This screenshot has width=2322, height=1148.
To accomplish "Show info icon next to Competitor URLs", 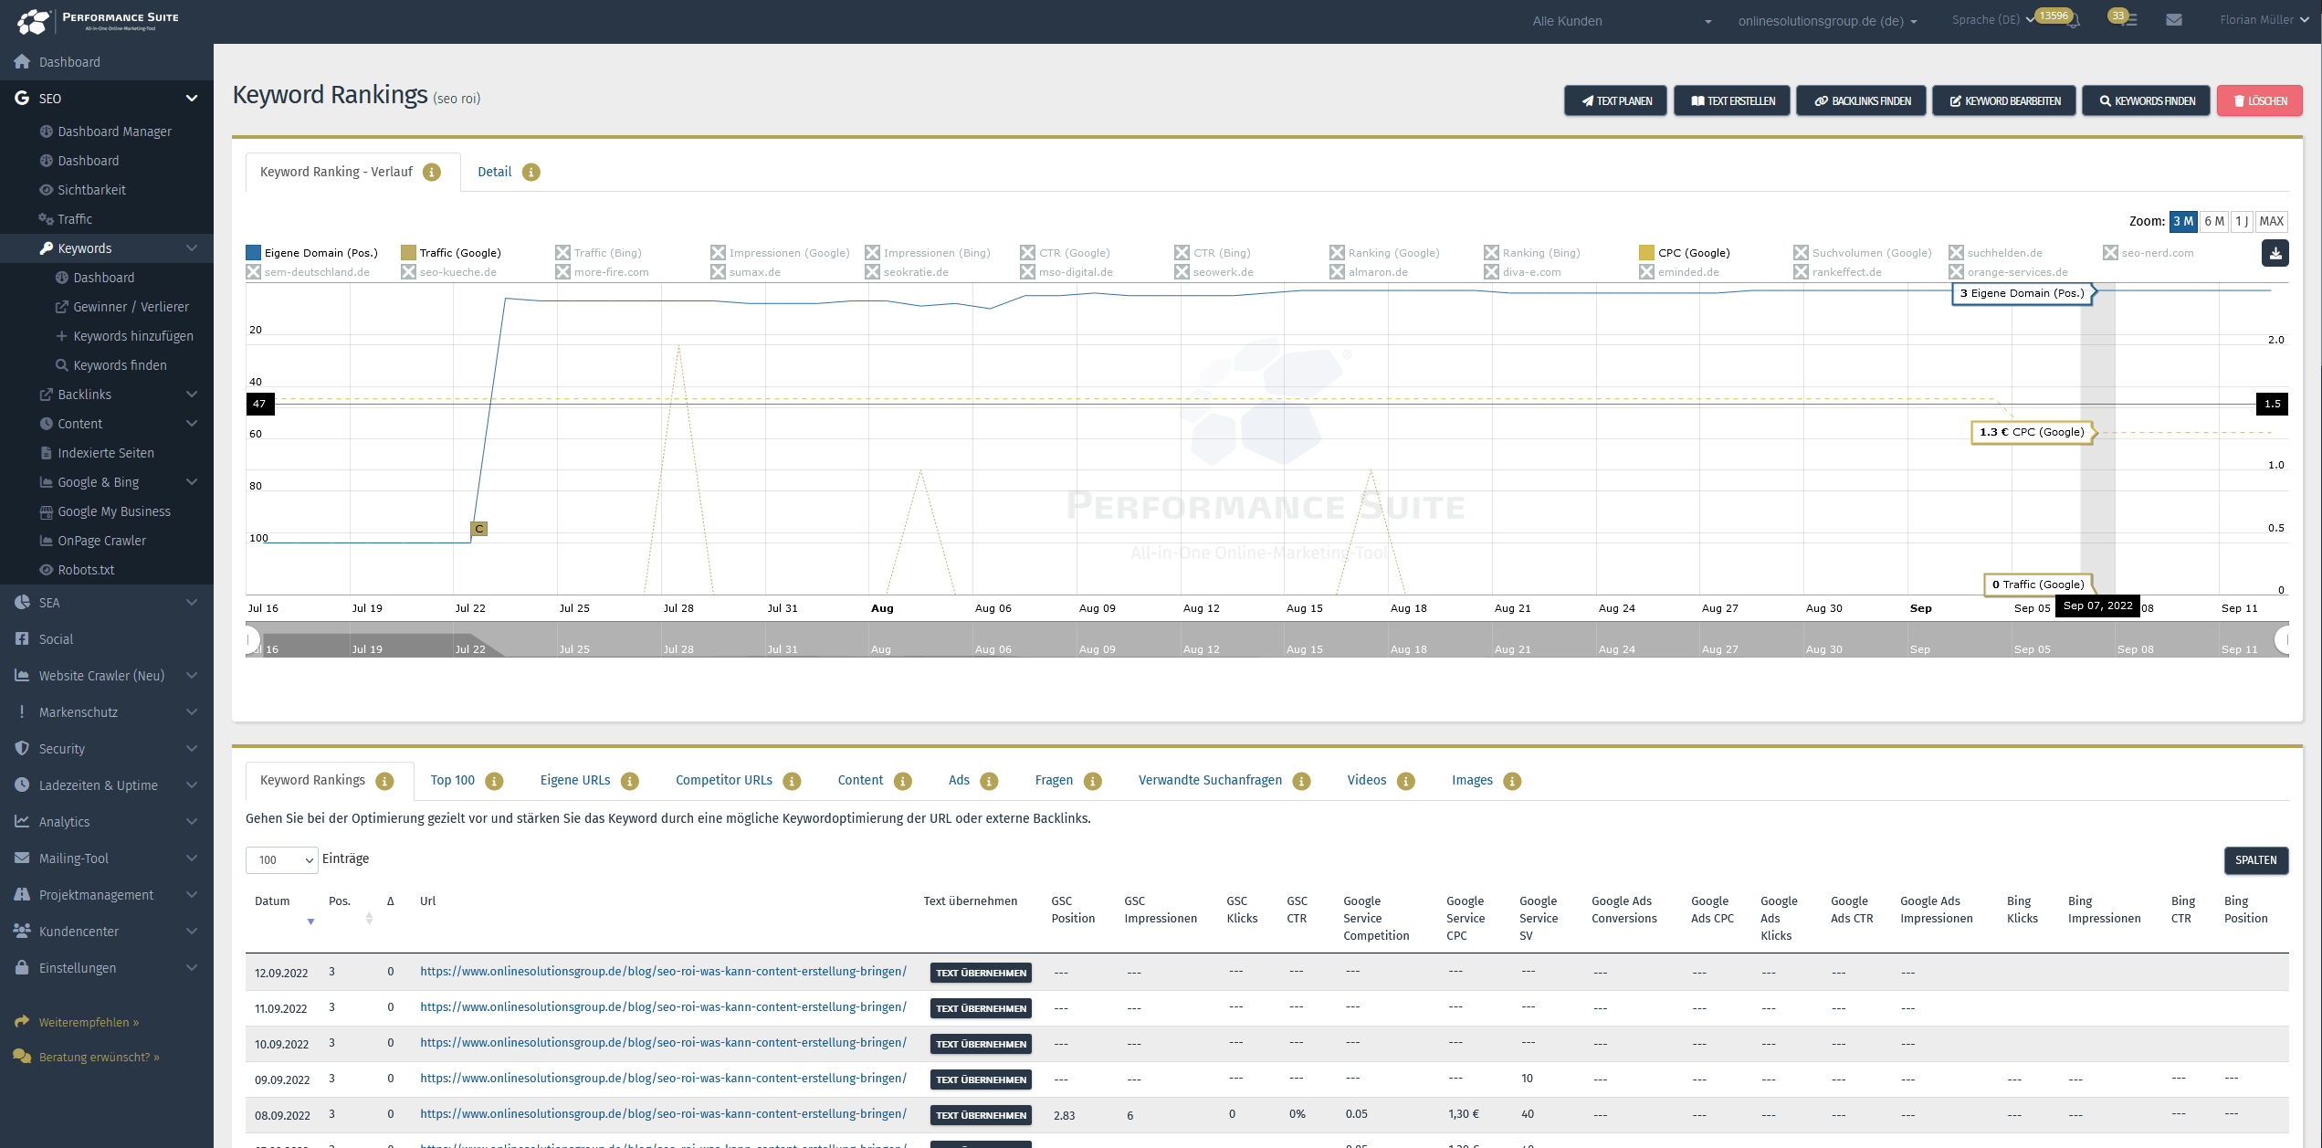I will coord(792,781).
